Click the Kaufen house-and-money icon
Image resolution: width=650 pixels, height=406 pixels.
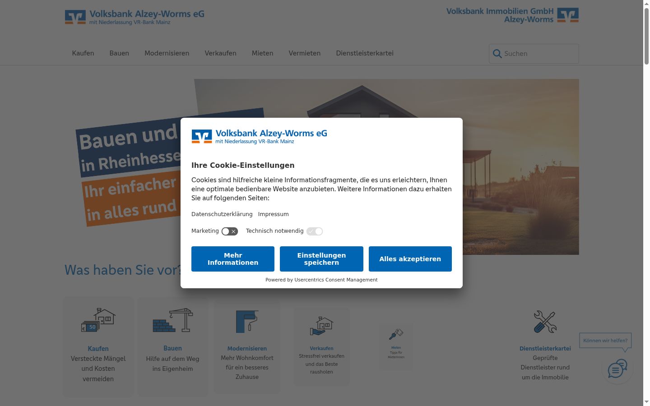pos(98,320)
